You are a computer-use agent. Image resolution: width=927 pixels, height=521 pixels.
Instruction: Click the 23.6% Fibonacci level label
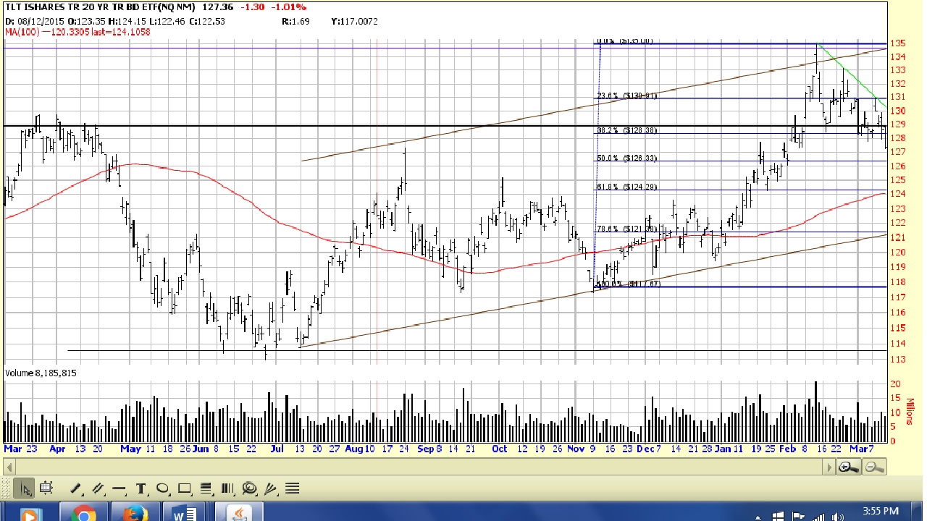(626, 96)
